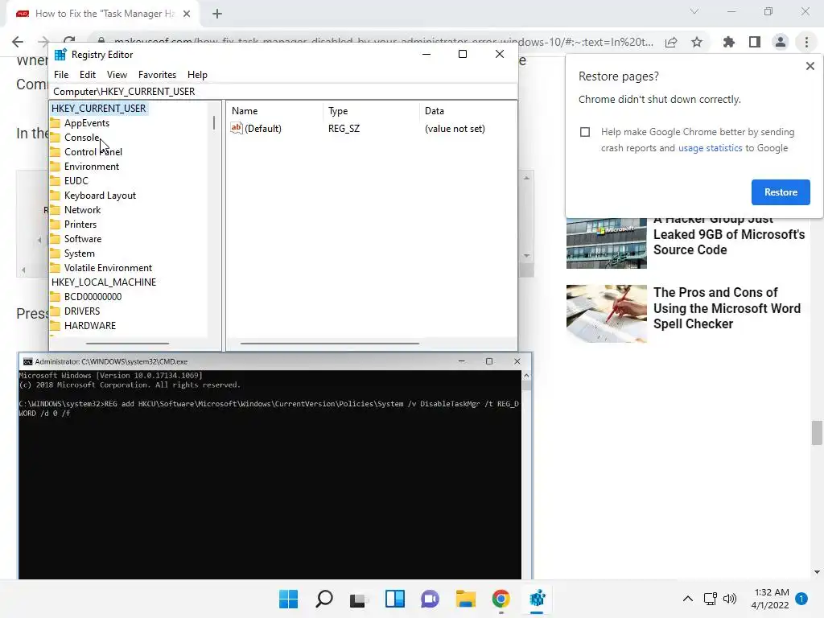Select the Chrome tab 'How to Fix the Task Manager'
Image resolution: width=824 pixels, height=618 pixels.
pyautogui.click(x=104, y=14)
